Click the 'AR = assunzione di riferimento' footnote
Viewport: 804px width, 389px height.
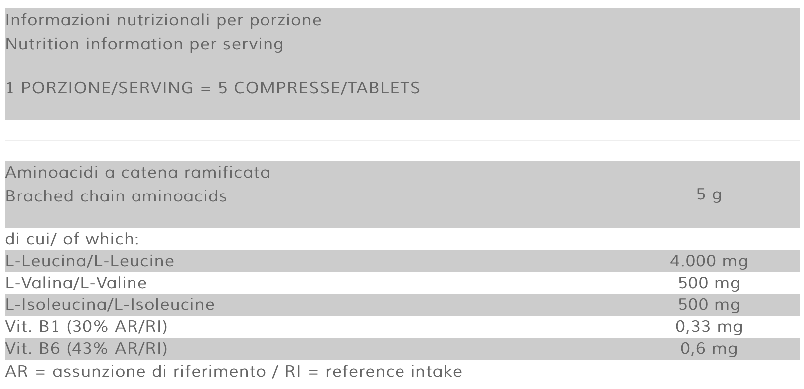pos(135,372)
